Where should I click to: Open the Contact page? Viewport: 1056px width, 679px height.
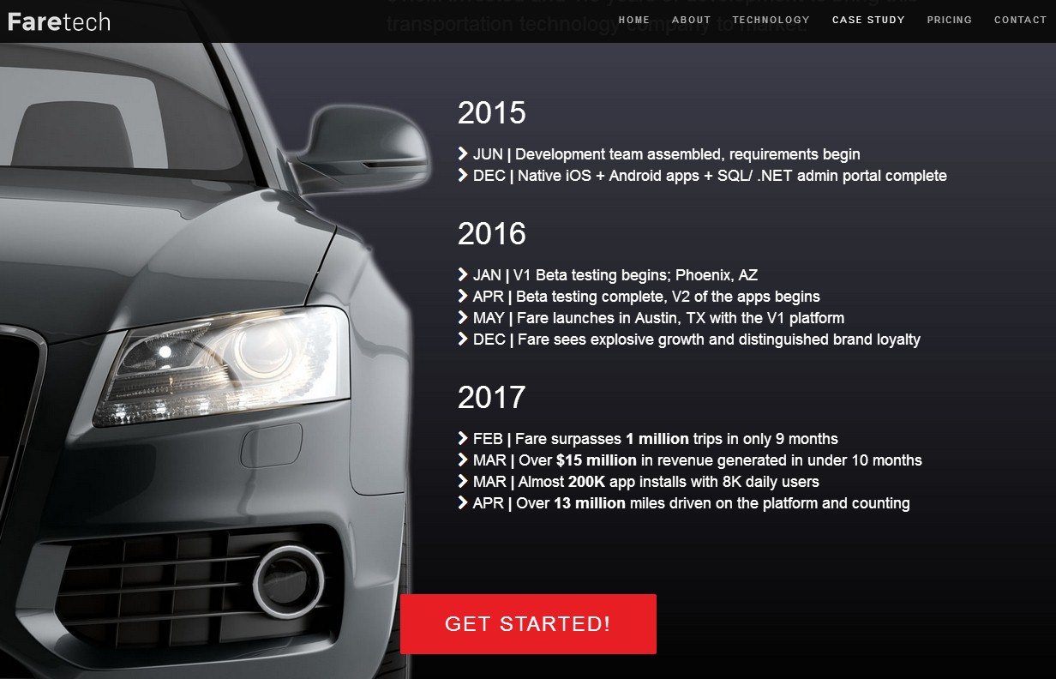(x=1020, y=20)
